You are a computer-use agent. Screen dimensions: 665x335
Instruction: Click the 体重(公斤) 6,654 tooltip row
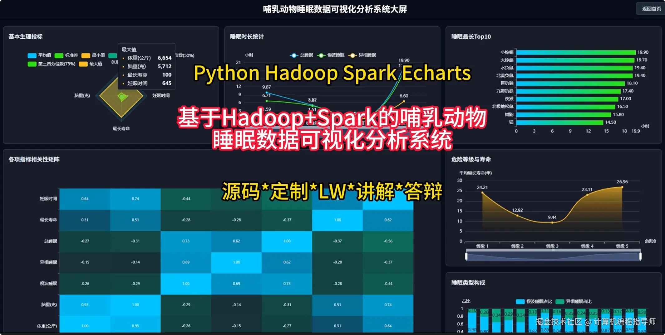(146, 58)
